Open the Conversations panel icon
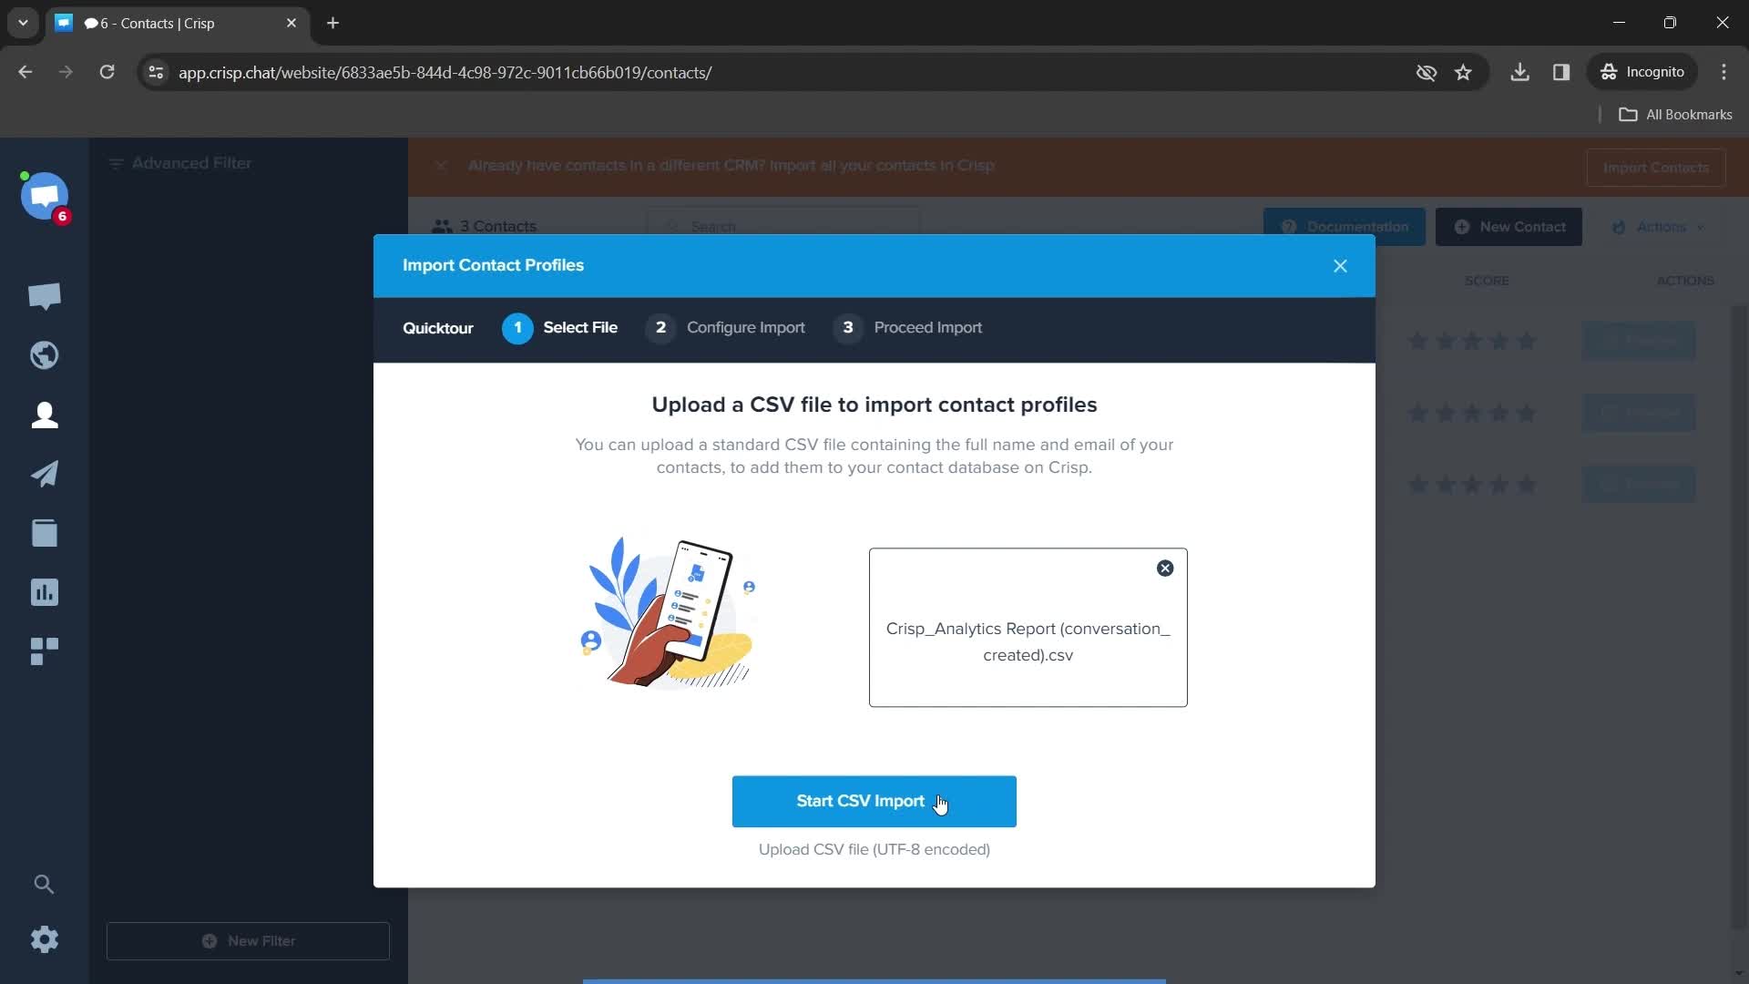This screenshot has height=984, width=1749. pos(45,295)
